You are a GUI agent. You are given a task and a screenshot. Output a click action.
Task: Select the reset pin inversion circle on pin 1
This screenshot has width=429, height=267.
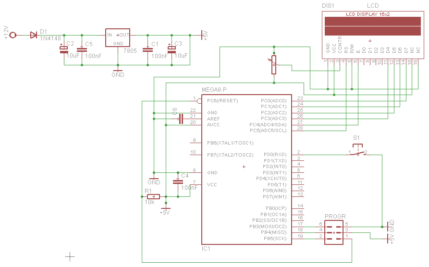click(x=199, y=101)
